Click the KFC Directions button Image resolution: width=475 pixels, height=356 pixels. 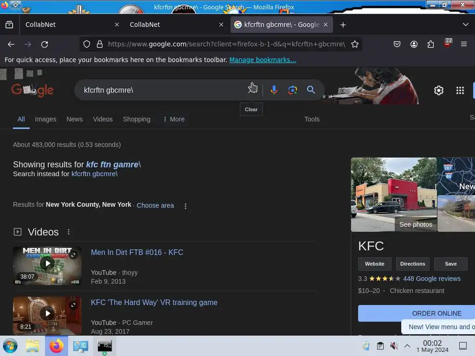[412, 264]
